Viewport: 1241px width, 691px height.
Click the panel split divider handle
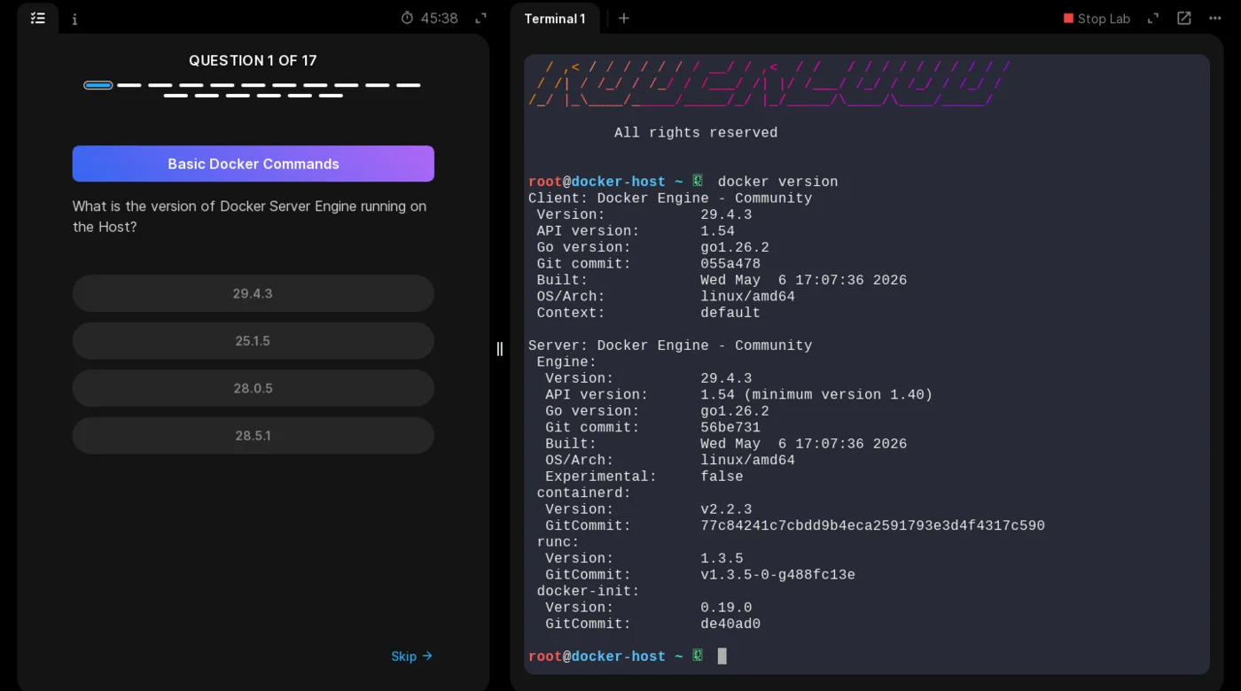499,349
